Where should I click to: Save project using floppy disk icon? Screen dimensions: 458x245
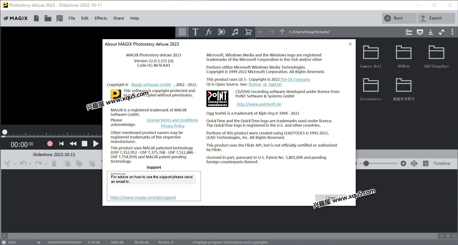tap(60, 18)
